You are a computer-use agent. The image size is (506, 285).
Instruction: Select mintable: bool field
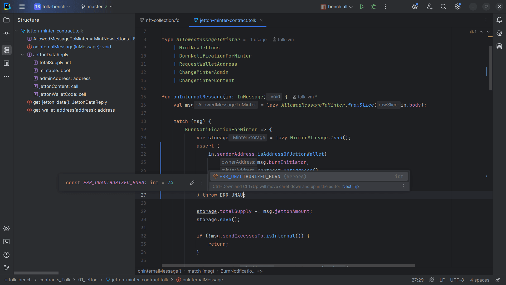(x=55, y=70)
